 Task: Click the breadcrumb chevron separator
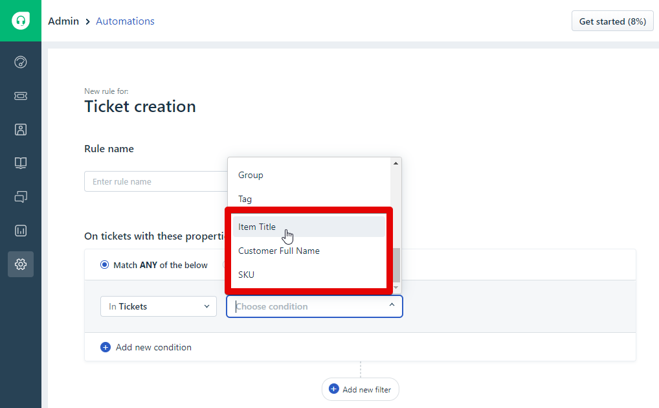click(88, 21)
